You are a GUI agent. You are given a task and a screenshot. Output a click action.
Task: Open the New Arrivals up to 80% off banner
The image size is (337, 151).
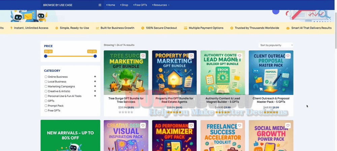tap(70, 135)
